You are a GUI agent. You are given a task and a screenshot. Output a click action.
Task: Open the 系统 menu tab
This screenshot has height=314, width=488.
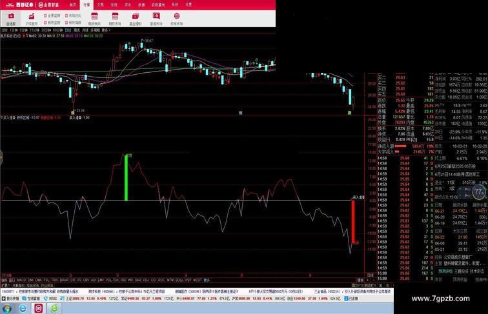coord(175,5)
